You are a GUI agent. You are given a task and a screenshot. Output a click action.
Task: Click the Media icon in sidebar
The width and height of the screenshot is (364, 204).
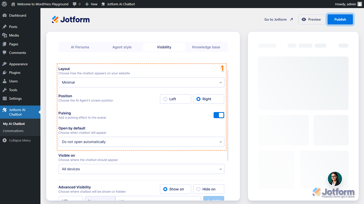5,35
